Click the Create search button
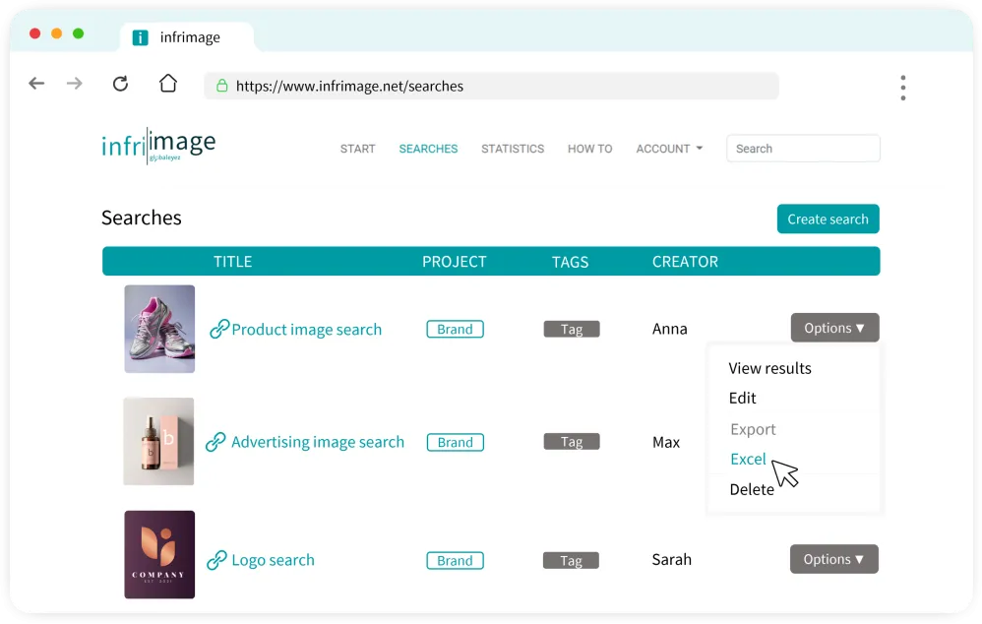This screenshot has width=982, height=624. pyautogui.click(x=828, y=218)
